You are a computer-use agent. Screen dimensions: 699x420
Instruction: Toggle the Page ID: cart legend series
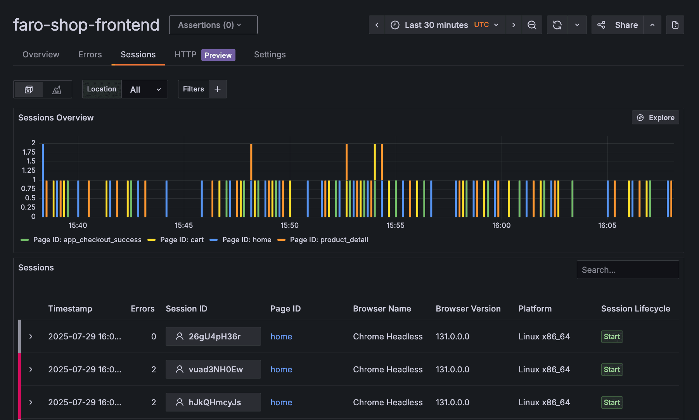182,239
